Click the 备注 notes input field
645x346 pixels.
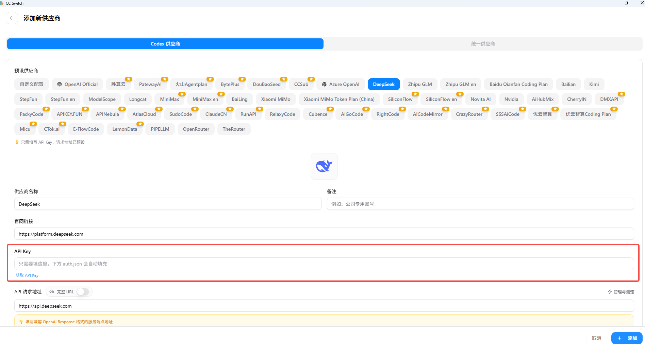(480, 204)
